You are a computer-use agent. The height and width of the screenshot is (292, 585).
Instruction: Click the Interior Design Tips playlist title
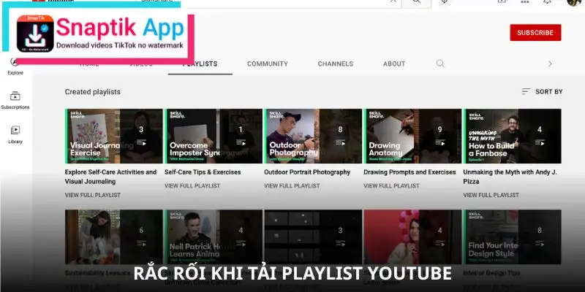coord(491,273)
